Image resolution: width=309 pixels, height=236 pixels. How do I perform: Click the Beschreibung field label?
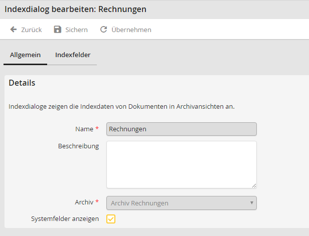(78, 146)
